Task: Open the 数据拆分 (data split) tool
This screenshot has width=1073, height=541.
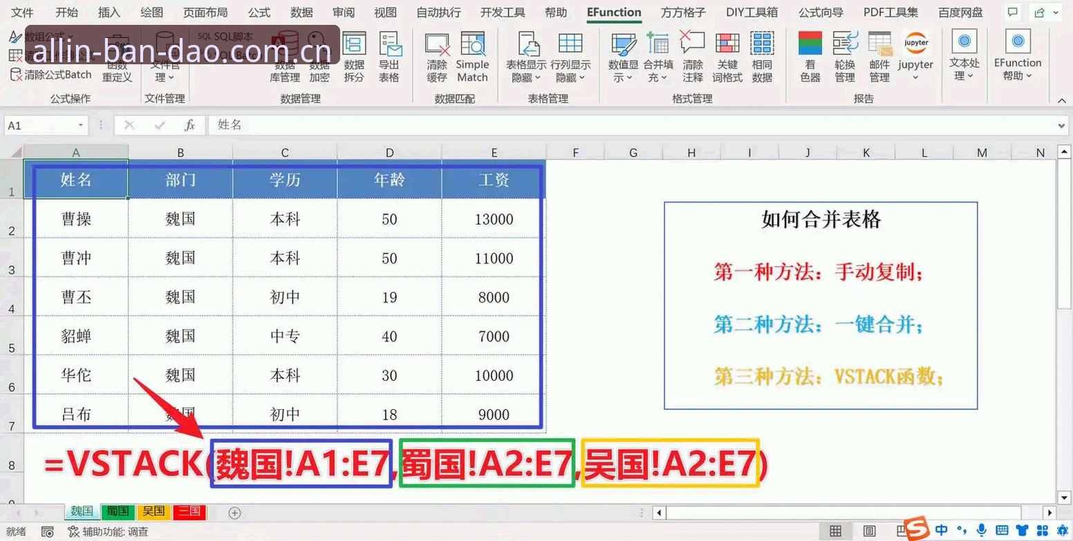Action: pos(354,57)
